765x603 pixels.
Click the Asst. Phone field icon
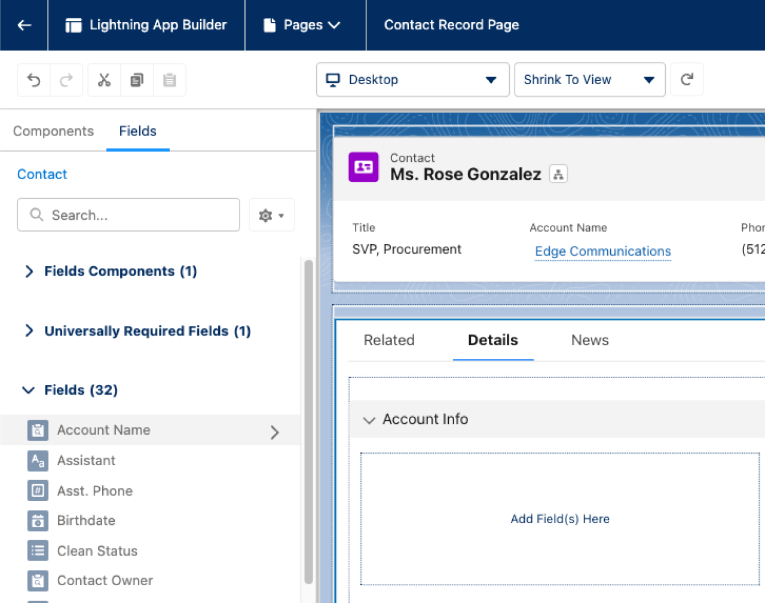38,491
